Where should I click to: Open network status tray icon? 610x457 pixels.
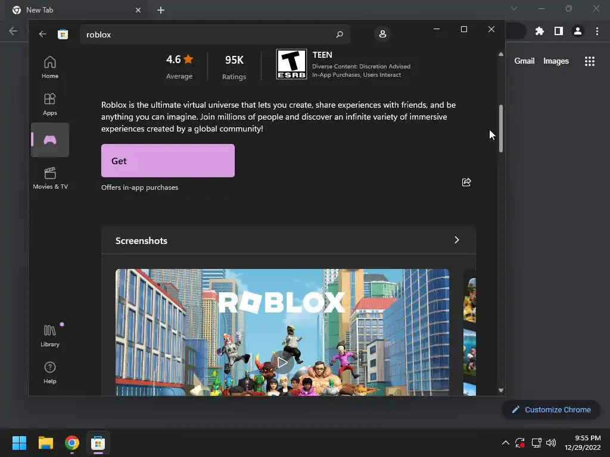536,443
